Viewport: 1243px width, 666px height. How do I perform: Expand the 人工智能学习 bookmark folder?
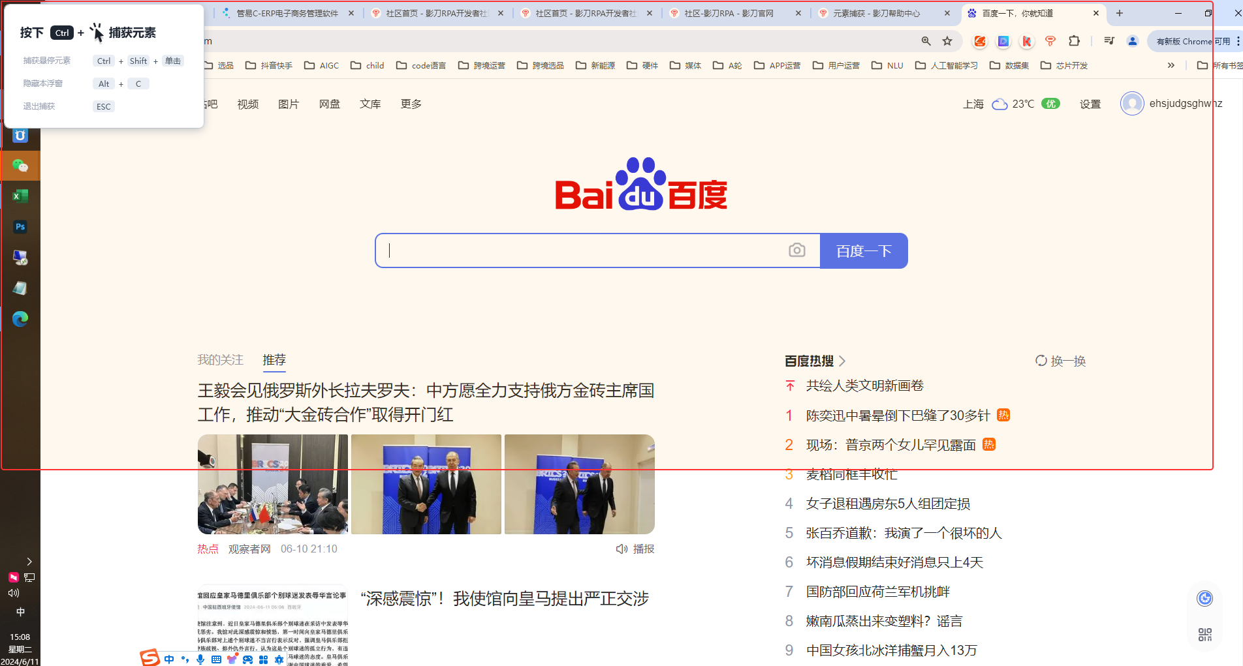[947, 65]
